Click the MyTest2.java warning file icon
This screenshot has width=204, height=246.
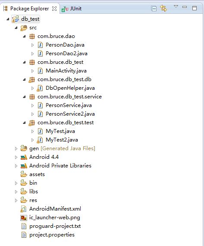[40, 140]
